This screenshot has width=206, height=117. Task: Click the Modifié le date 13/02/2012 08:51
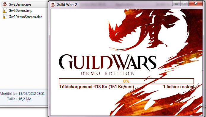pyautogui.click(x=31, y=94)
